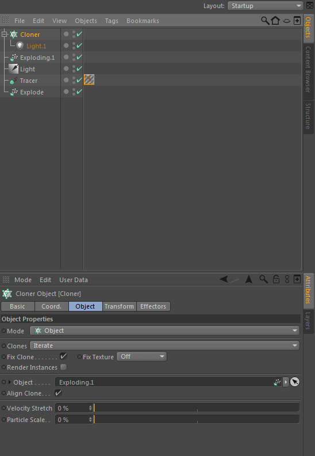
Task: Toggle the green enable check for Light.1
Action: pyautogui.click(x=79, y=45)
